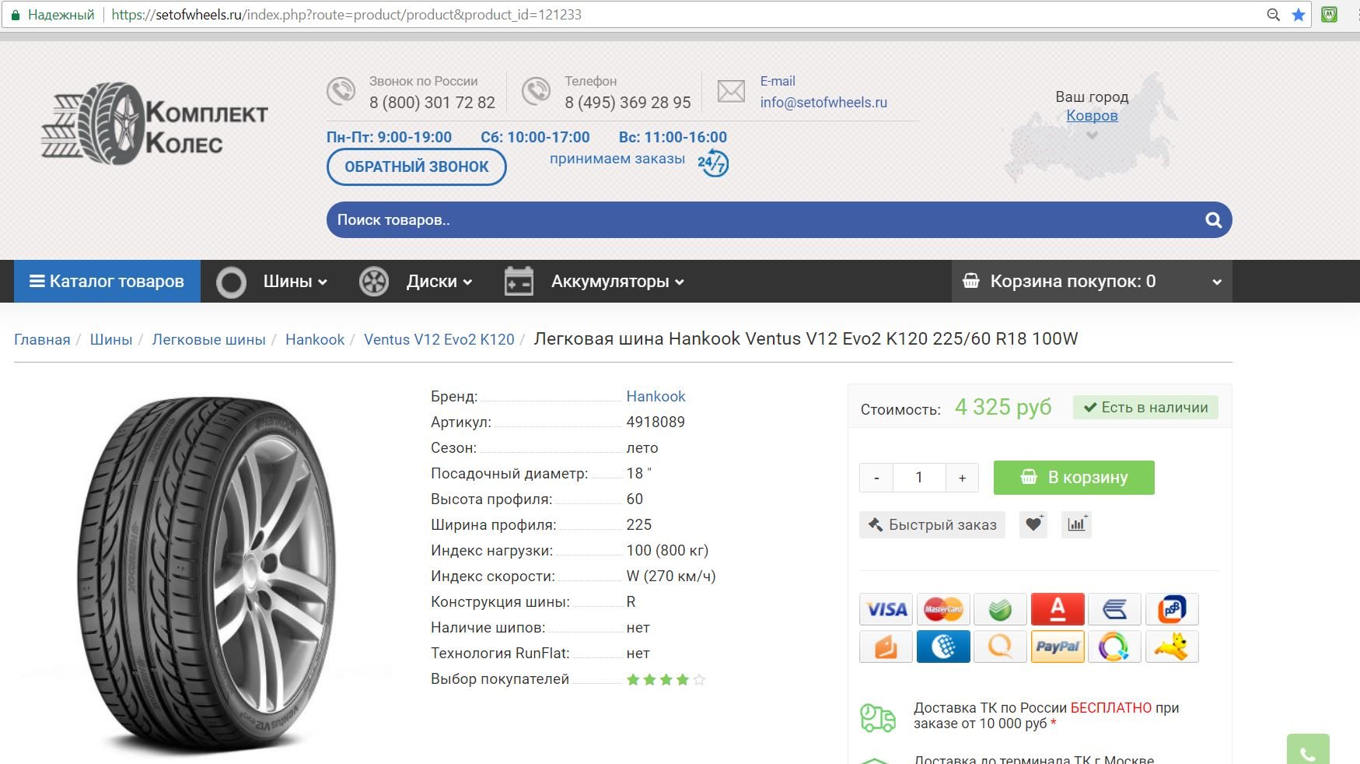Open city selector Ковров
This screenshot has height=764, width=1360.
(x=1092, y=116)
